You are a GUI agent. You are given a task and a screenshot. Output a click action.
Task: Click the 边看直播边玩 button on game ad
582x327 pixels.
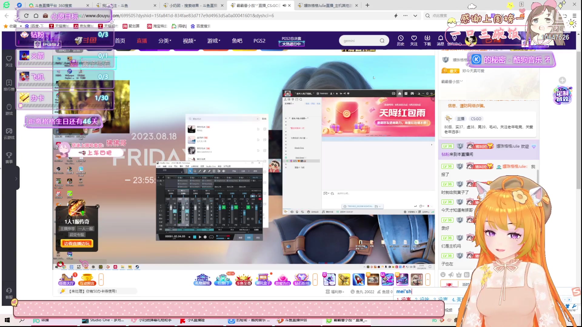[77, 243]
